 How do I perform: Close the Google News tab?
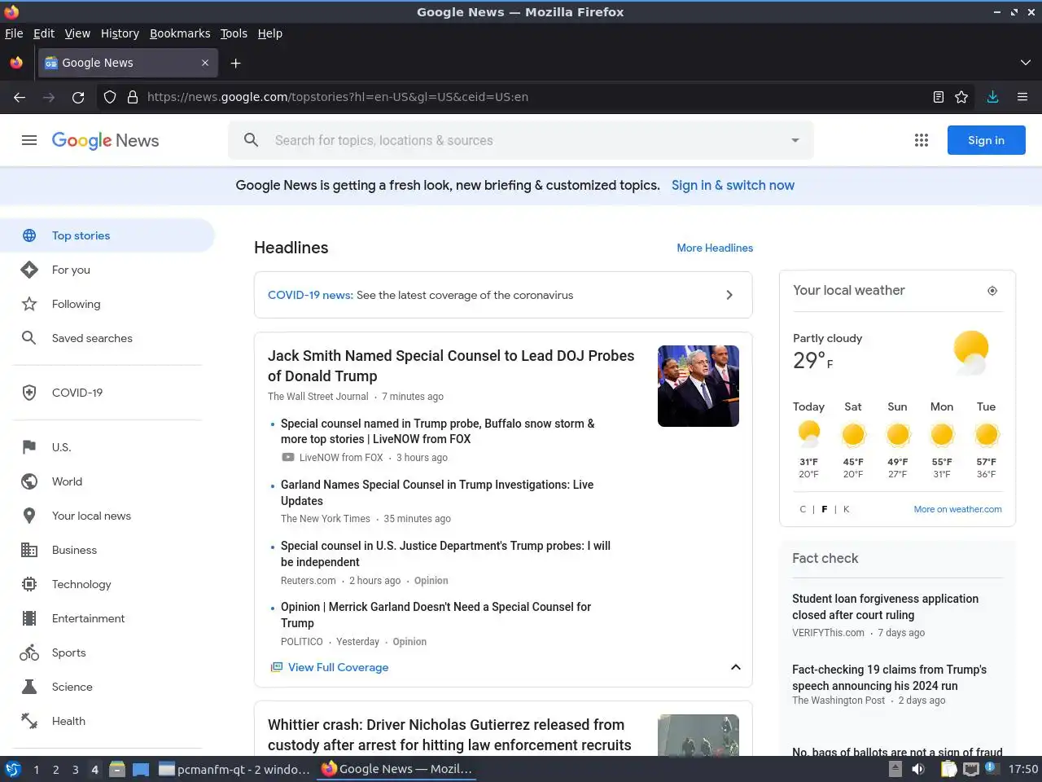click(x=205, y=63)
